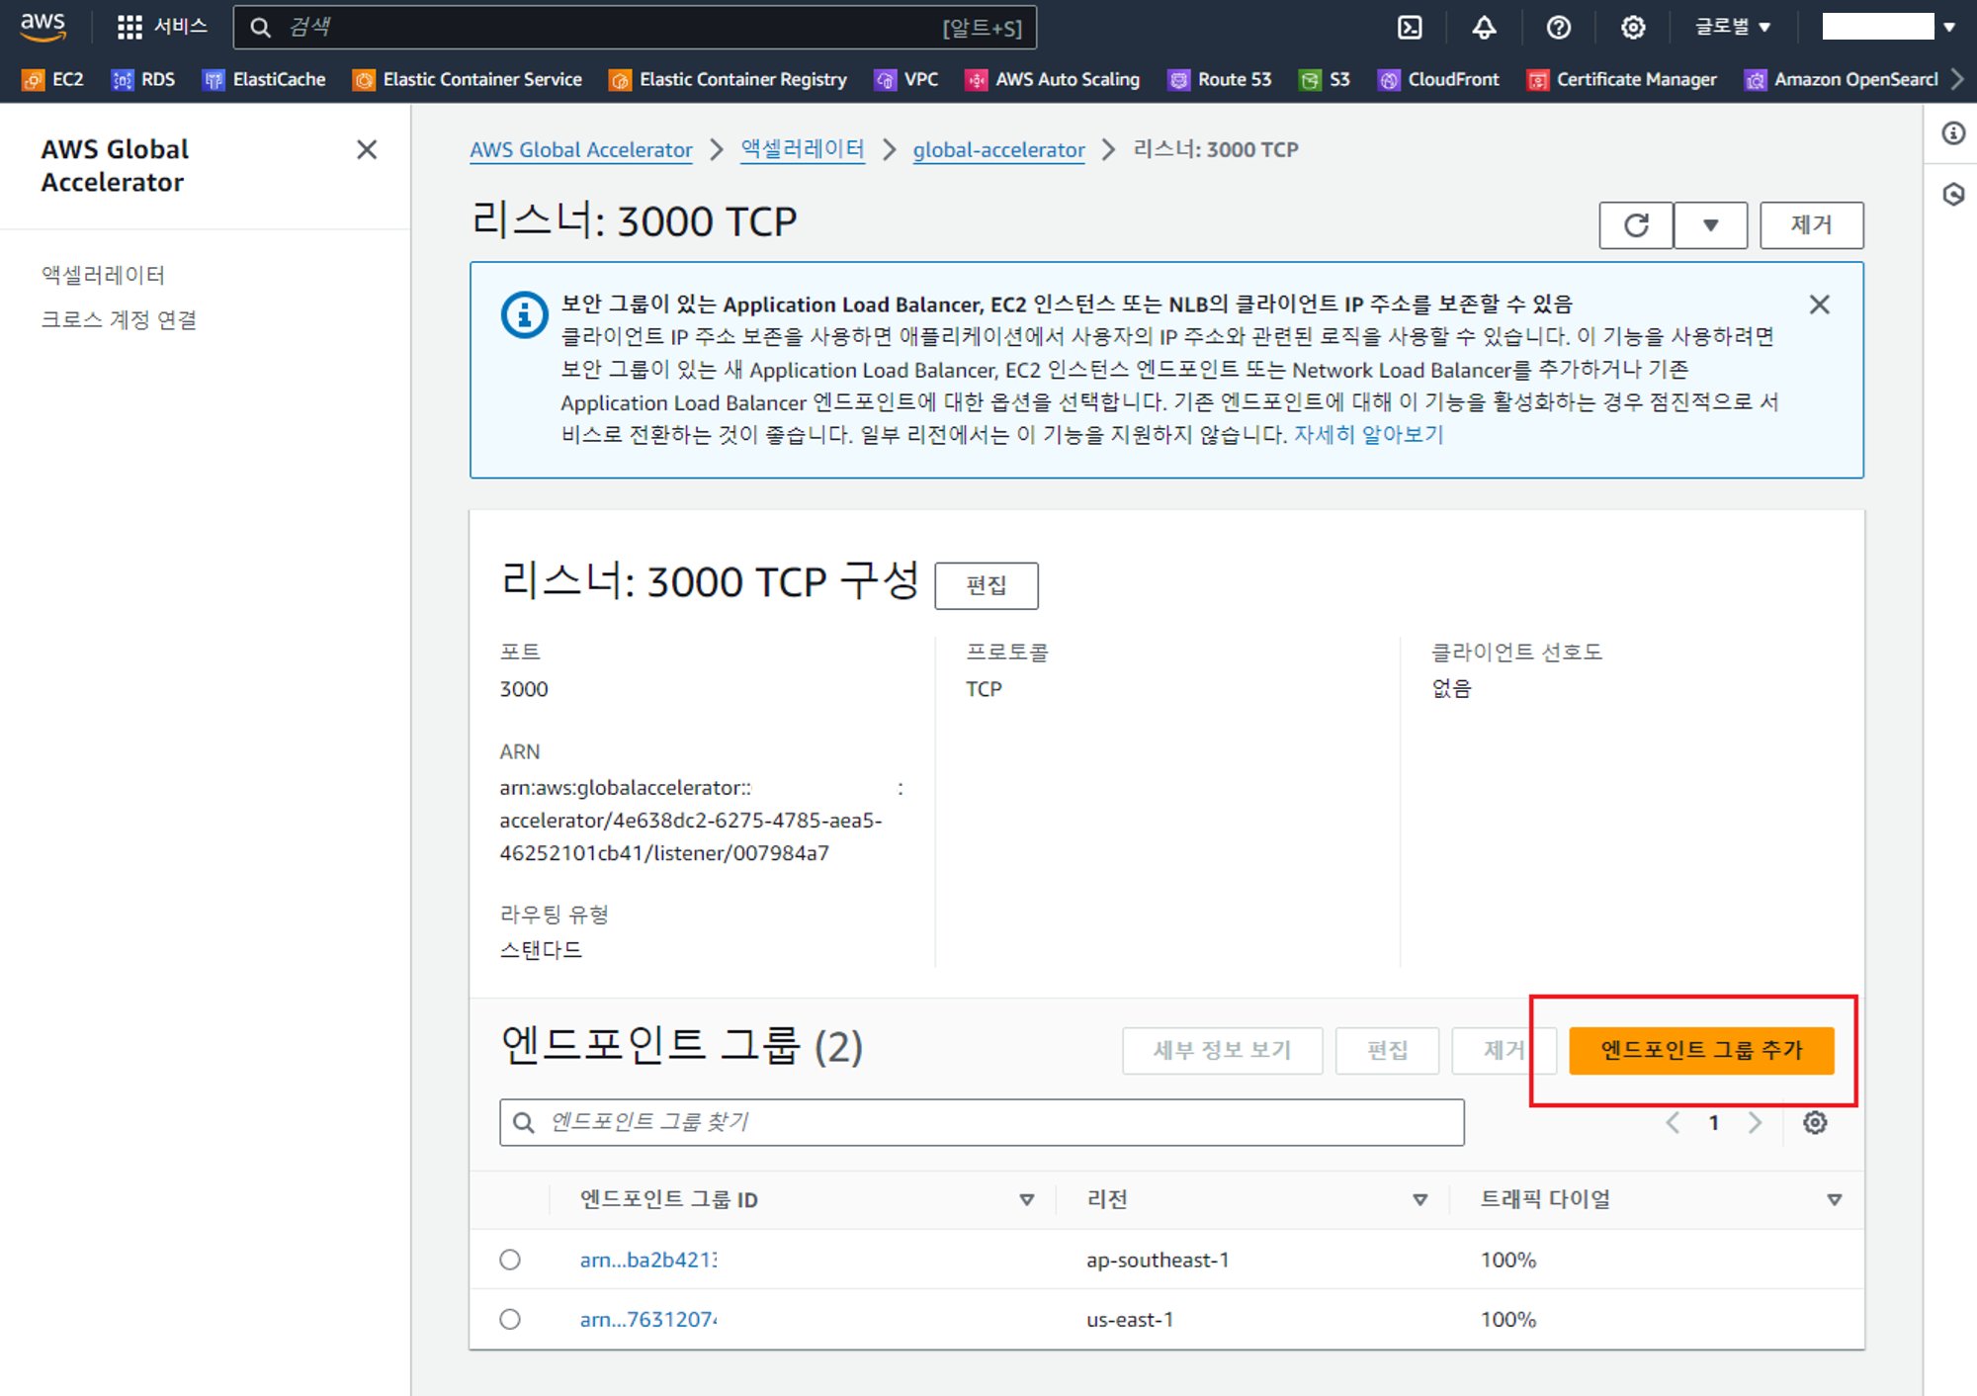Open the help question mark icon
This screenshot has width=1977, height=1396.
(1559, 27)
